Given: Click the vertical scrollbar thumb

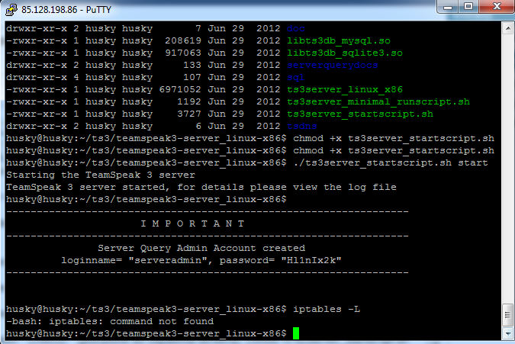Looking at the screenshot, I should 508,315.
